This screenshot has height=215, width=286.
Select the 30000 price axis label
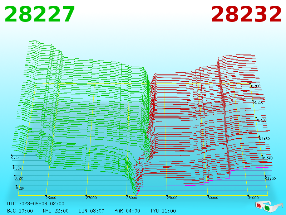(x=213, y=198)
